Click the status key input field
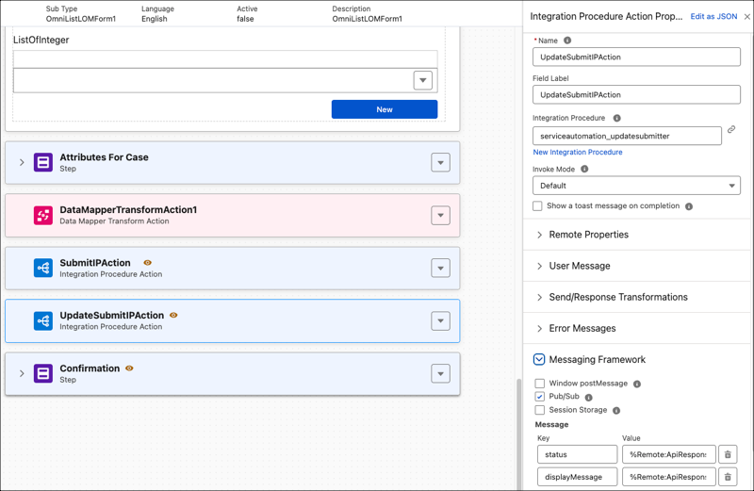This screenshot has width=754, height=491. 577,454
